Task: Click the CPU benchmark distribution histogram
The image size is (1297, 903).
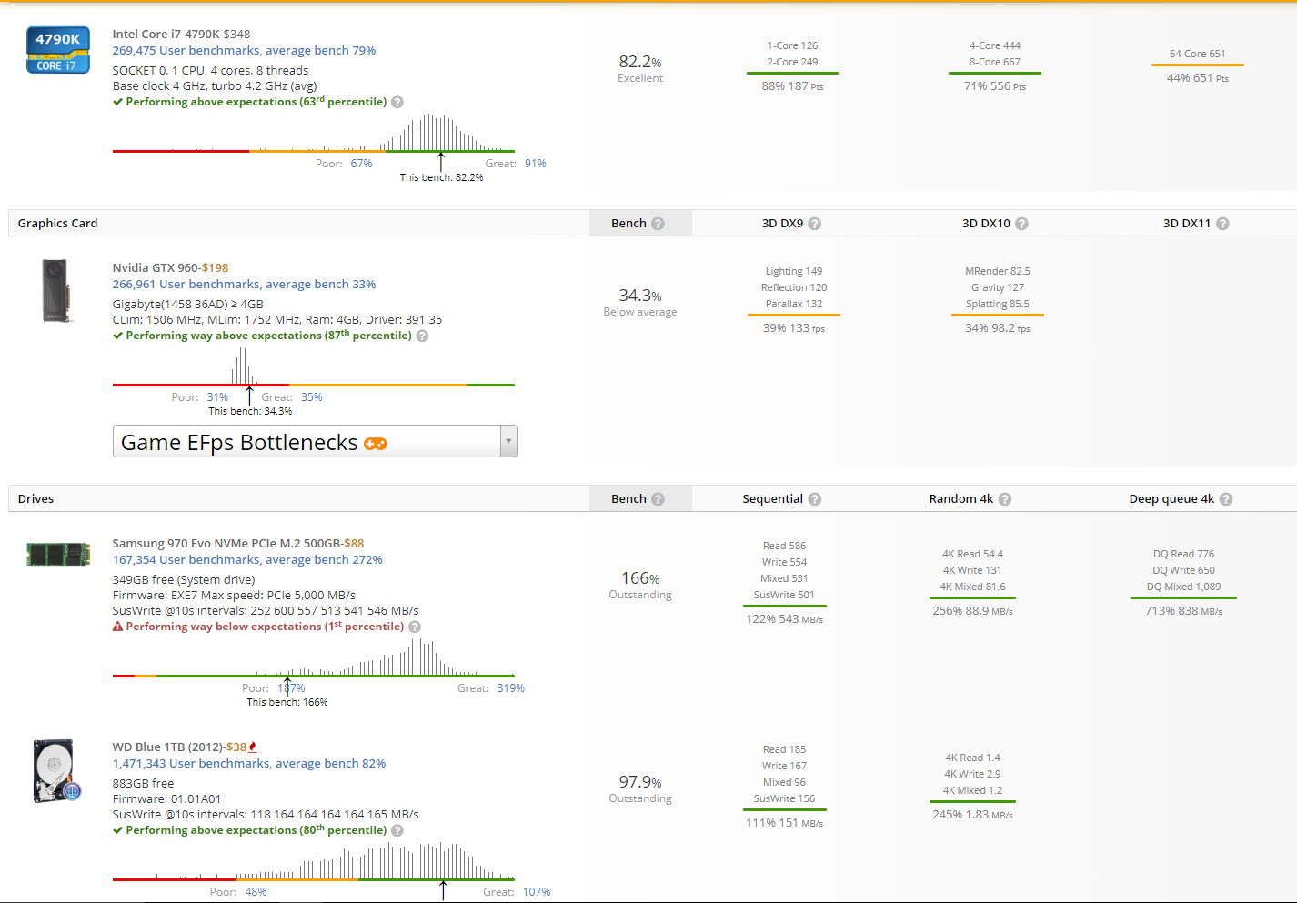Action: click(314, 134)
